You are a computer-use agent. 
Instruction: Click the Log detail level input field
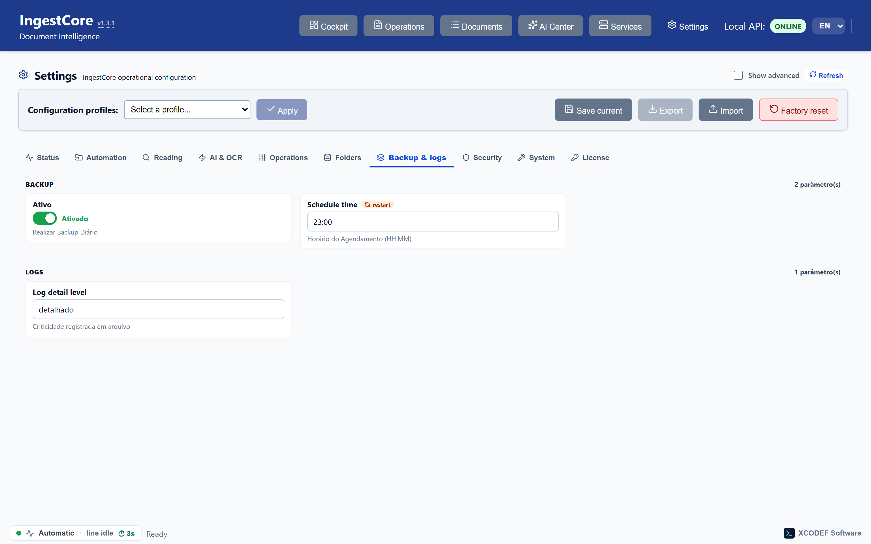tap(158, 309)
